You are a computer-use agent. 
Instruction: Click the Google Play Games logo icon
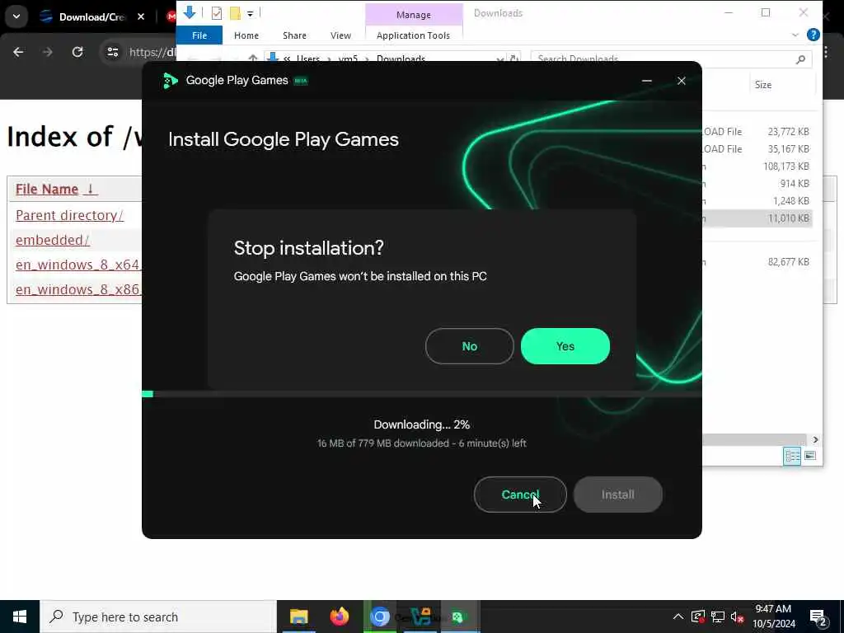[x=170, y=81]
